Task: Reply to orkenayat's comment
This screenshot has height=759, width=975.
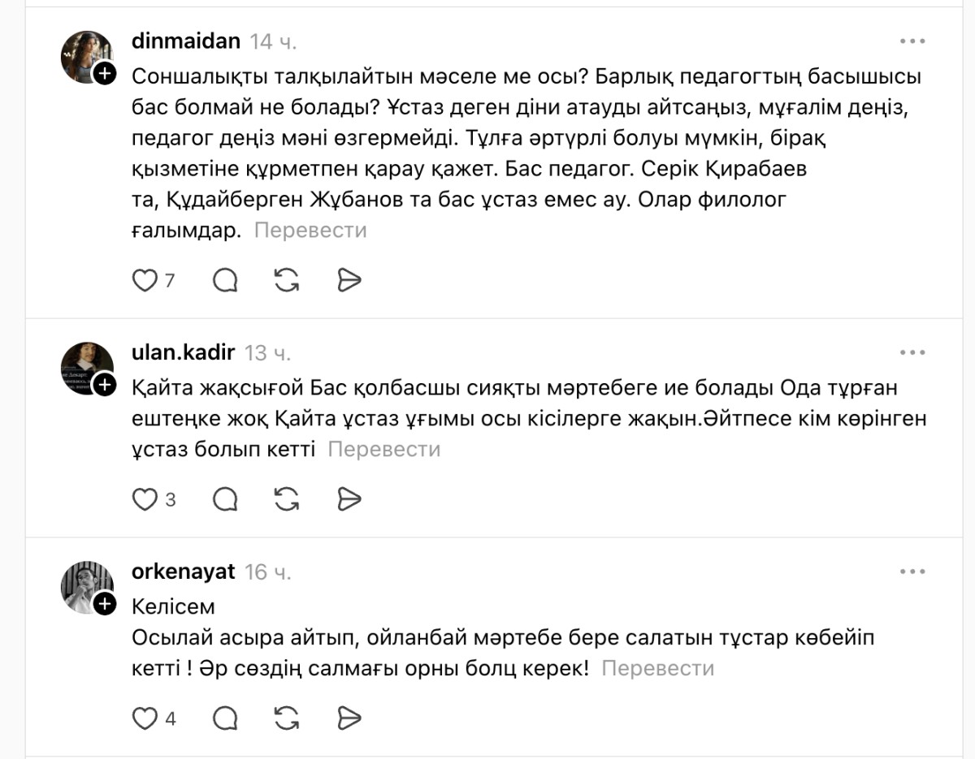Action: click(x=225, y=718)
